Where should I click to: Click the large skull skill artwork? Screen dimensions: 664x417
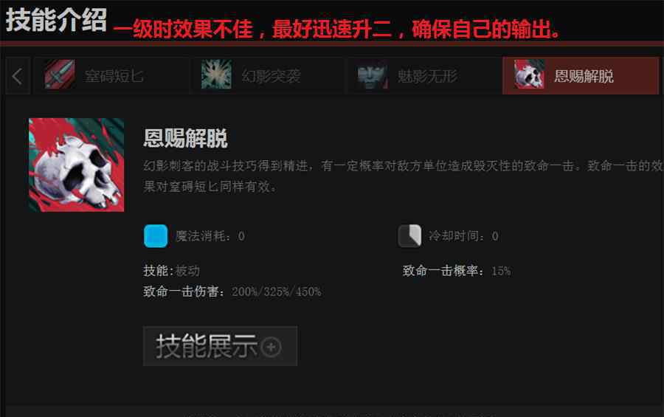pos(76,165)
